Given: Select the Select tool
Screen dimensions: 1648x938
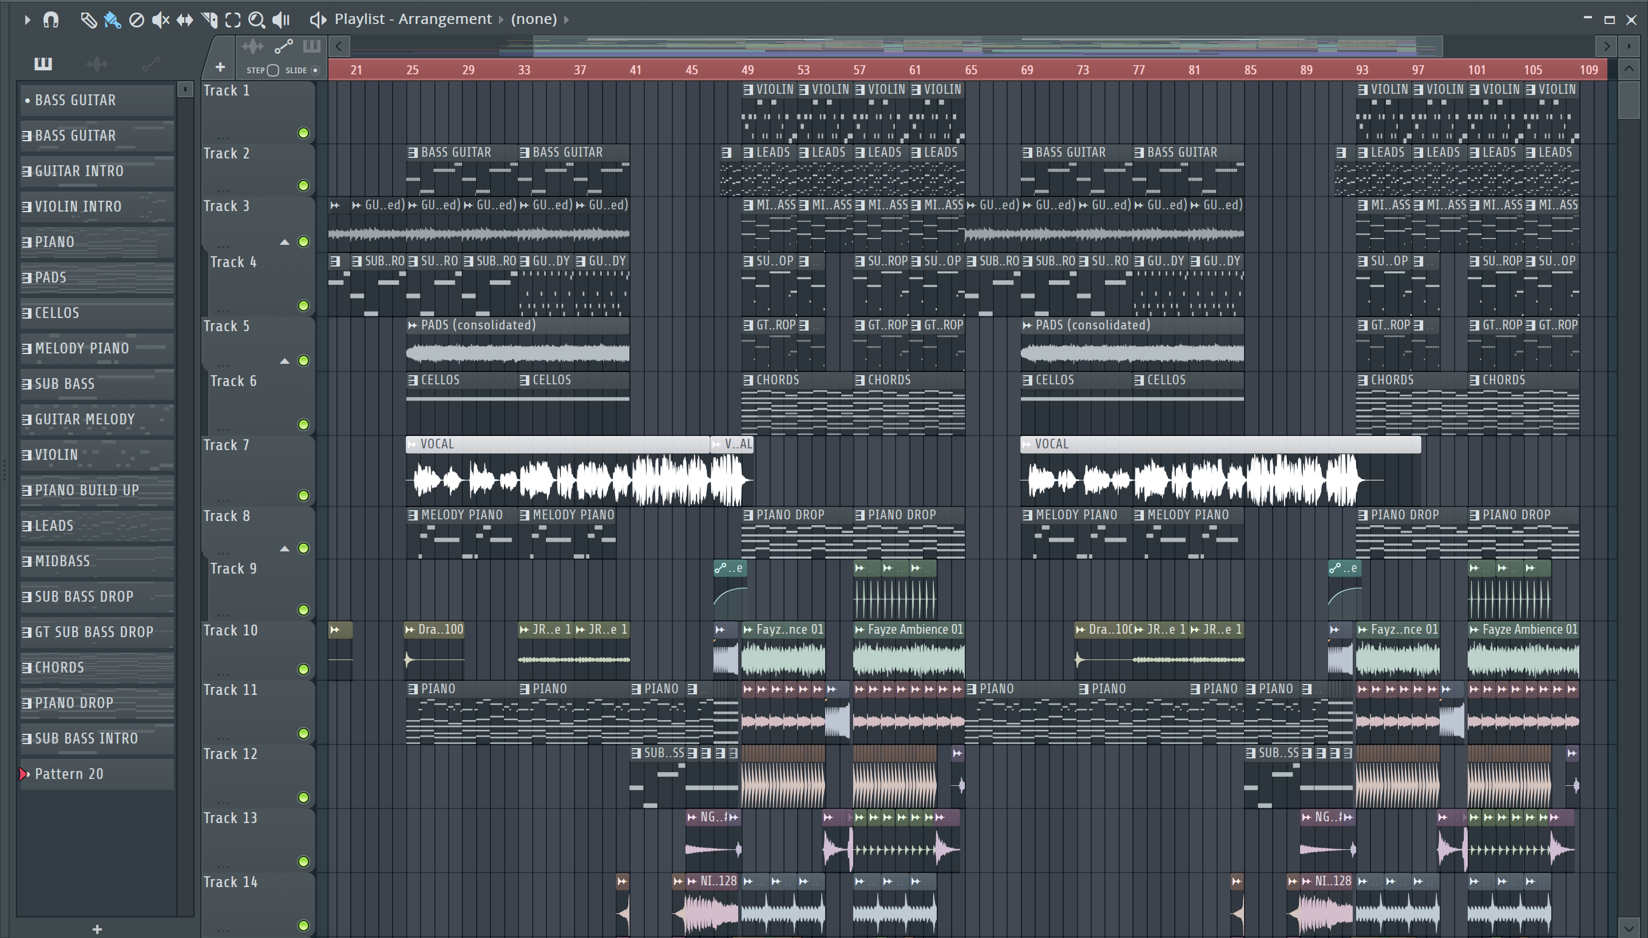Looking at the screenshot, I should pyautogui.click(x=233, y=20).
